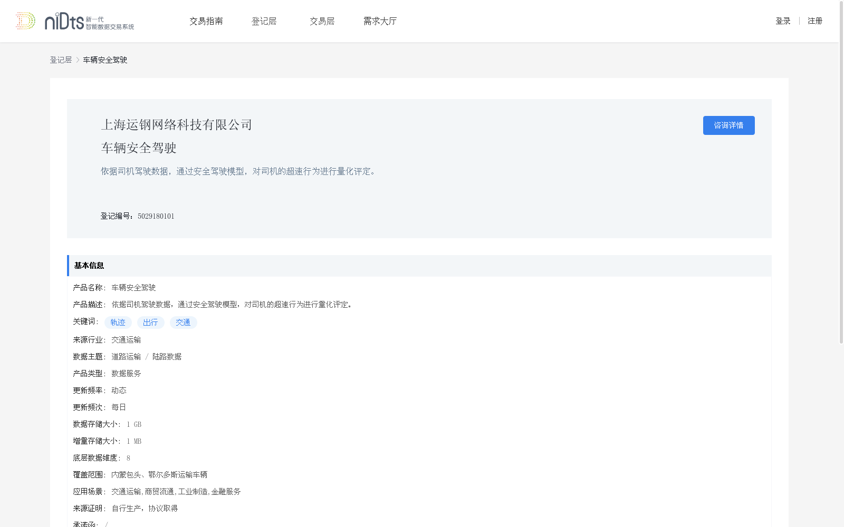Click 产品类型 value 数据服务
The height and width of the screenshot is (527, 844).
click(x=126, y=374)
